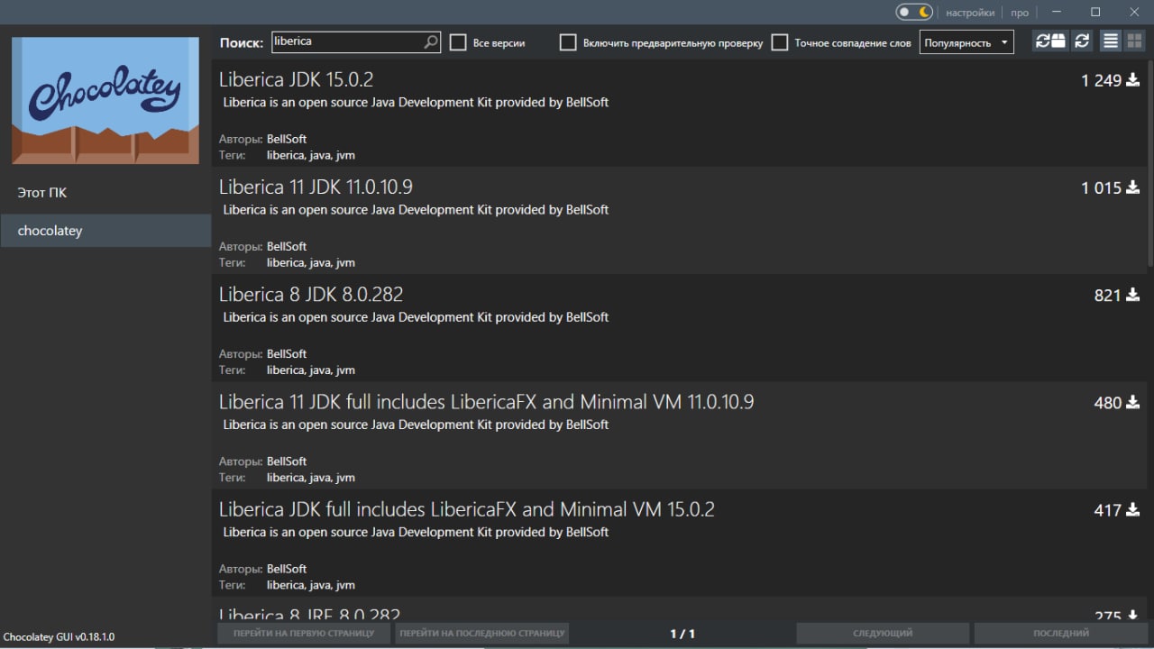1154x649 pixels.
Task: Click download icon next to 480
Action: [x=1133, y=402]
